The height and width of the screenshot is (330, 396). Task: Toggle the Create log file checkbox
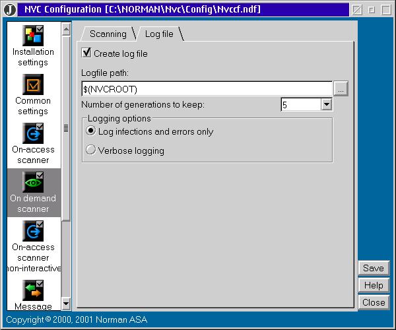86,53
